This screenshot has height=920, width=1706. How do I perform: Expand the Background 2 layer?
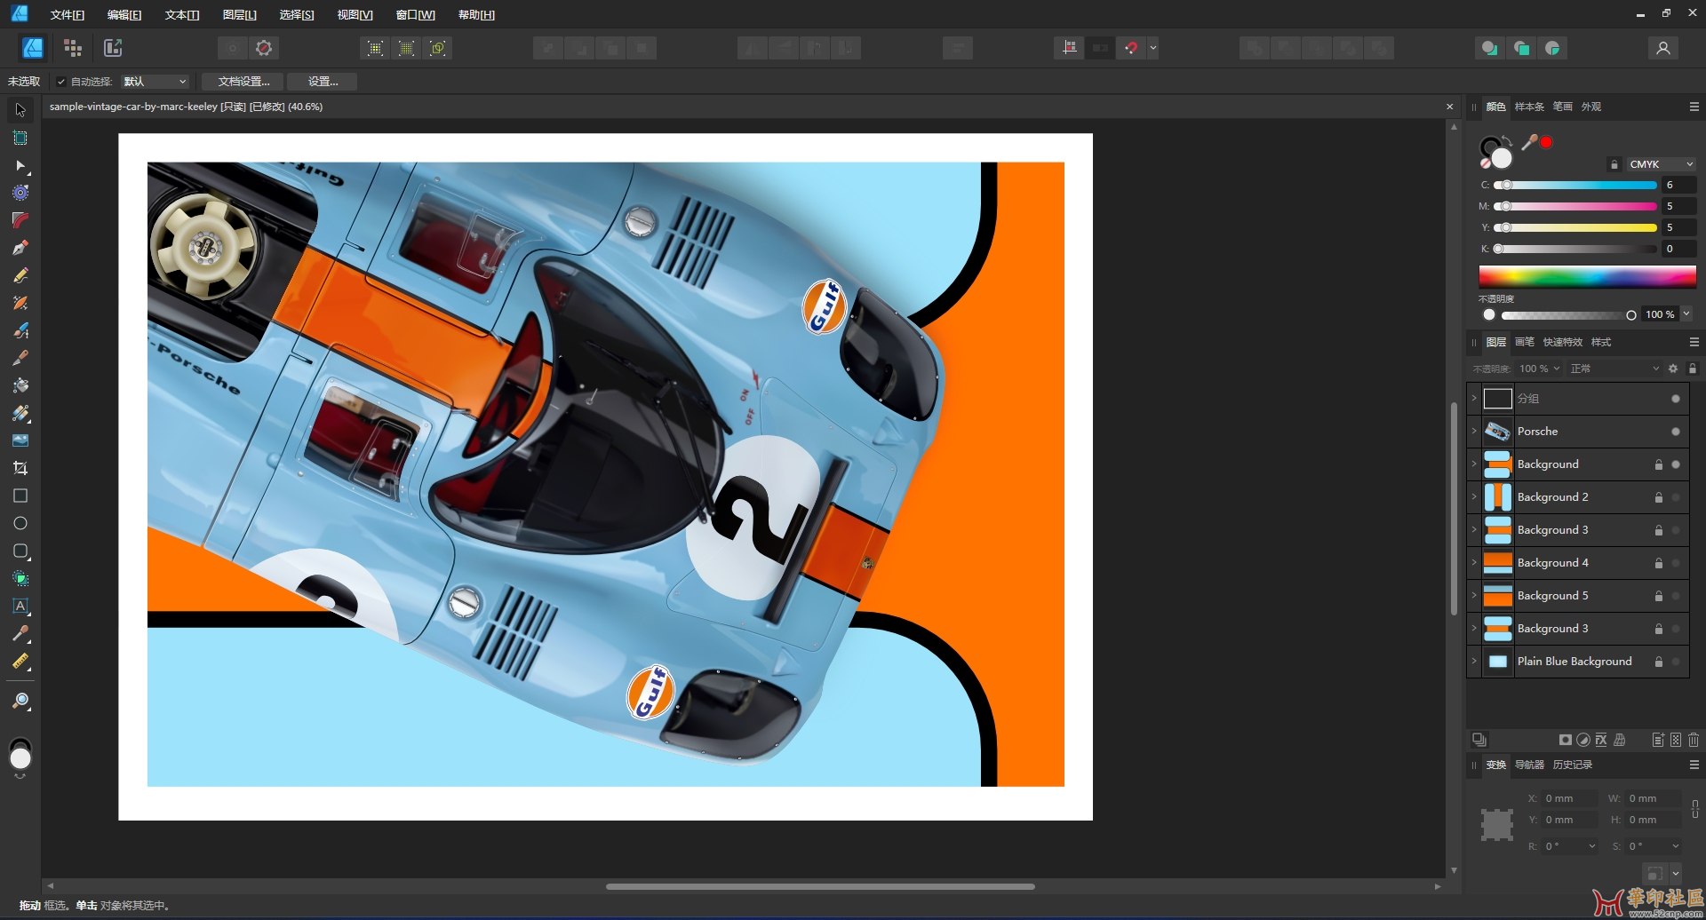coord(1474,497)
